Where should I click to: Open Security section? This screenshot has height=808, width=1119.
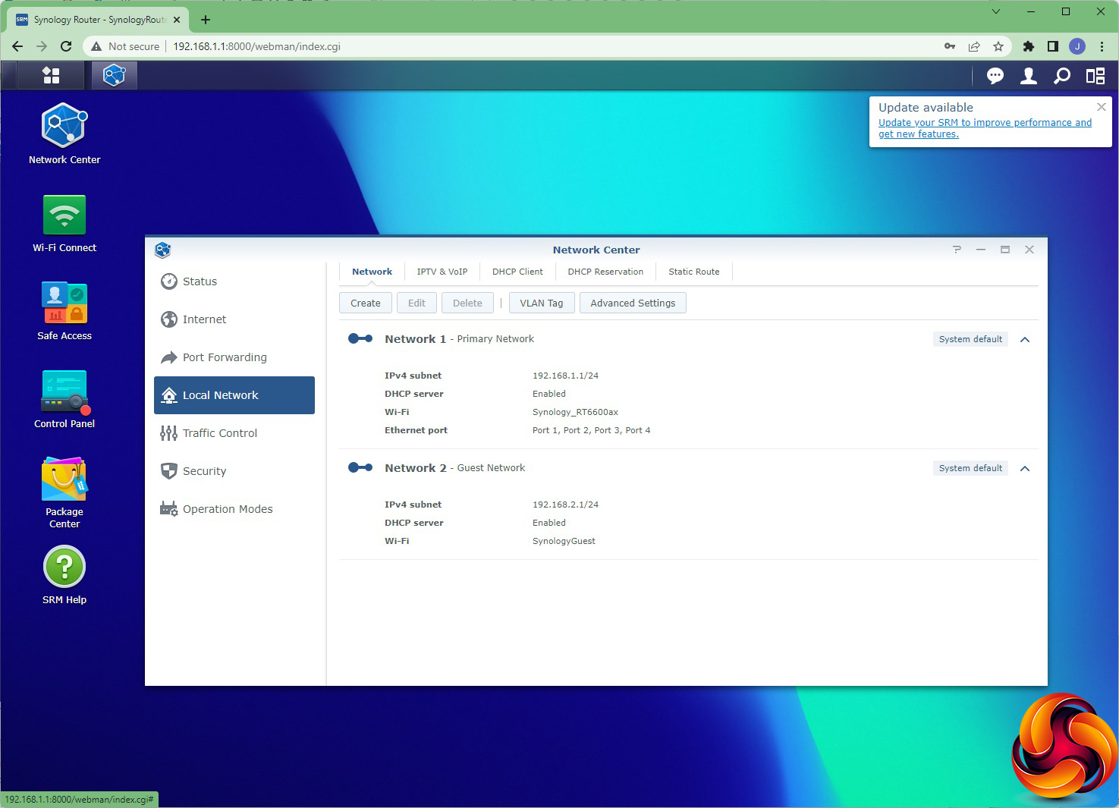[234, 471]
